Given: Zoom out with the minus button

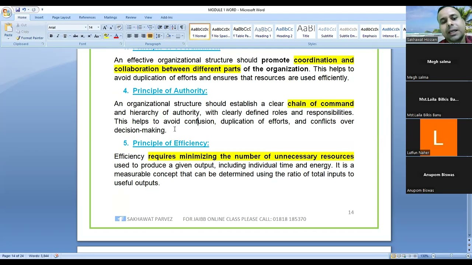Looking at the screenshot, I should [433, 256].
